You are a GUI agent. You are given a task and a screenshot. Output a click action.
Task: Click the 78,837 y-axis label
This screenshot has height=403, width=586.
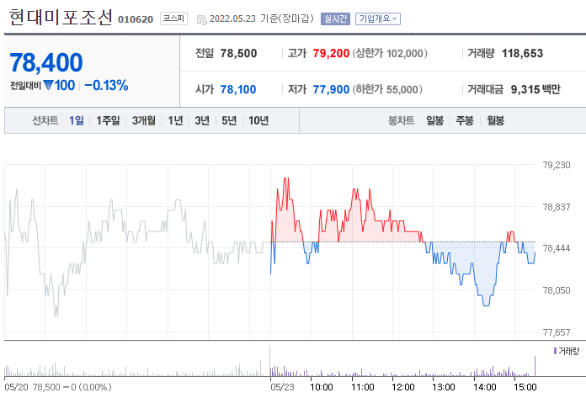tap(557, 207)
